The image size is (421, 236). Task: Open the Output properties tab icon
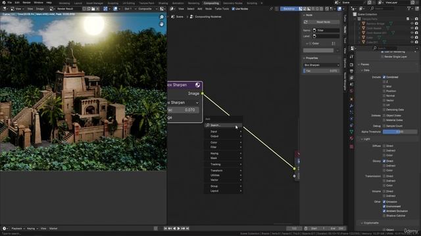pyautogui.click(x=351, y=71)
